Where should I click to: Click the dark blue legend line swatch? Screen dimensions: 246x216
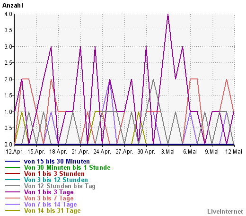click(x=13, y=161)
